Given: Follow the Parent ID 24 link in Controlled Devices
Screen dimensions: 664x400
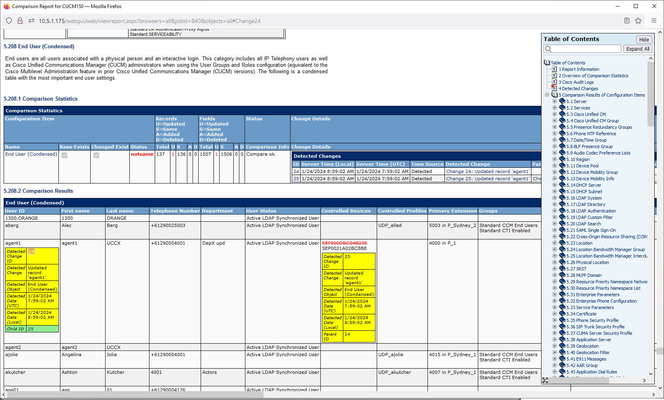Looking at the screenshot, I should pyautogui.click(x=347, y=334).
